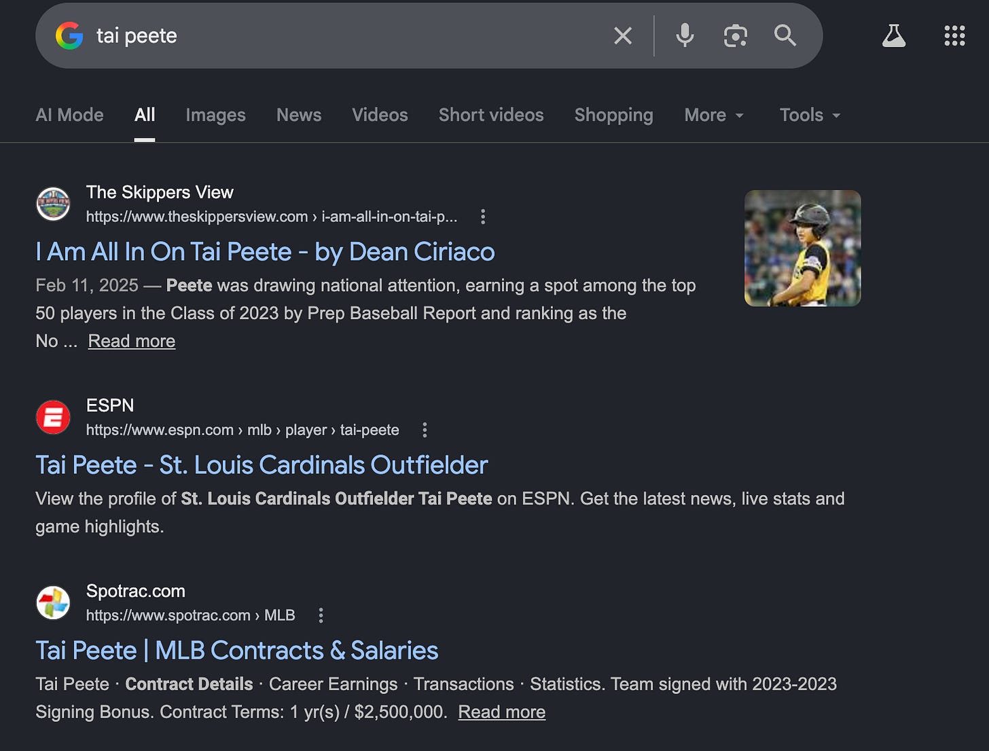Click Read more under Spotrac result
Screen dimensions: 989x751
(x=501, y=712)
